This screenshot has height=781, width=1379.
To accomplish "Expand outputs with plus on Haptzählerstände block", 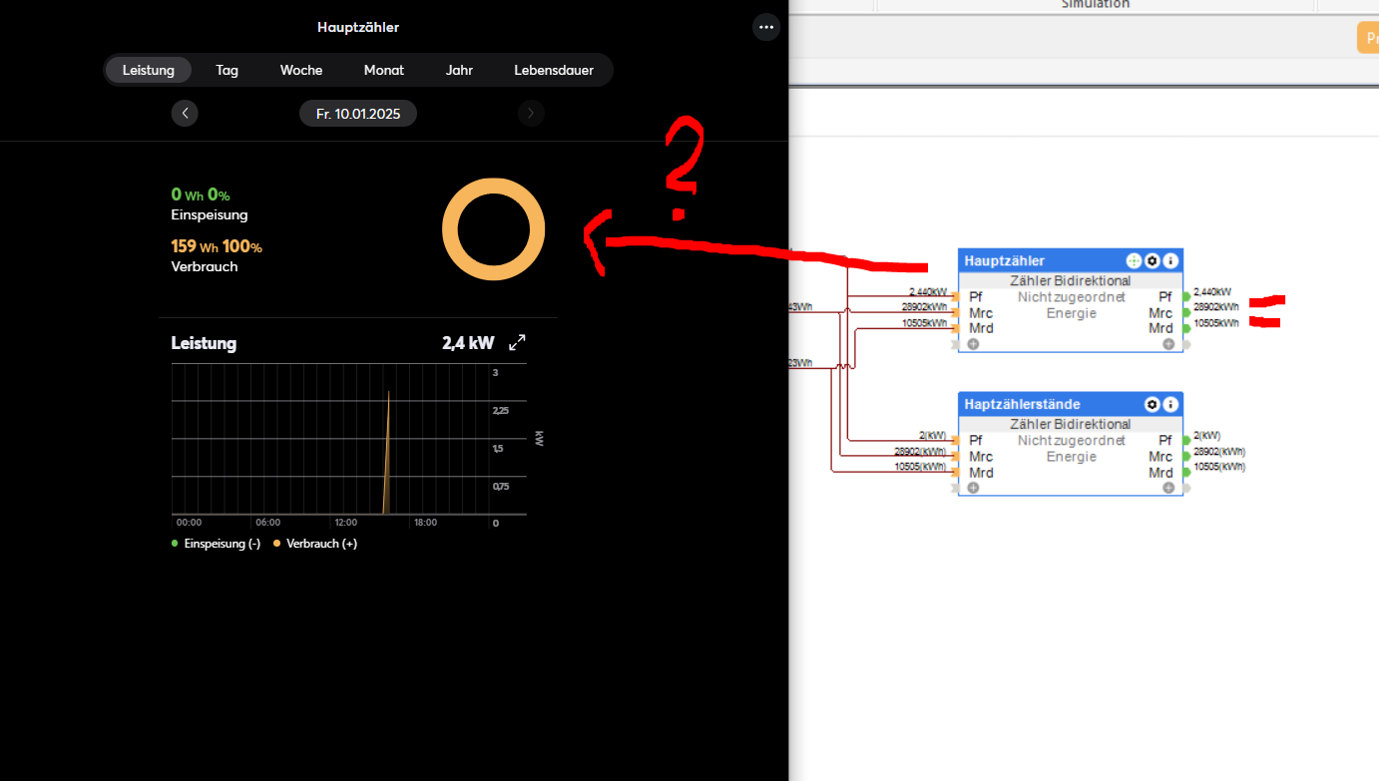I will [1168, 488].
